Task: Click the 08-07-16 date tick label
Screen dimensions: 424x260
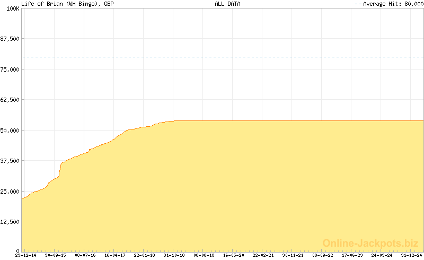Action: pos(85,255)
